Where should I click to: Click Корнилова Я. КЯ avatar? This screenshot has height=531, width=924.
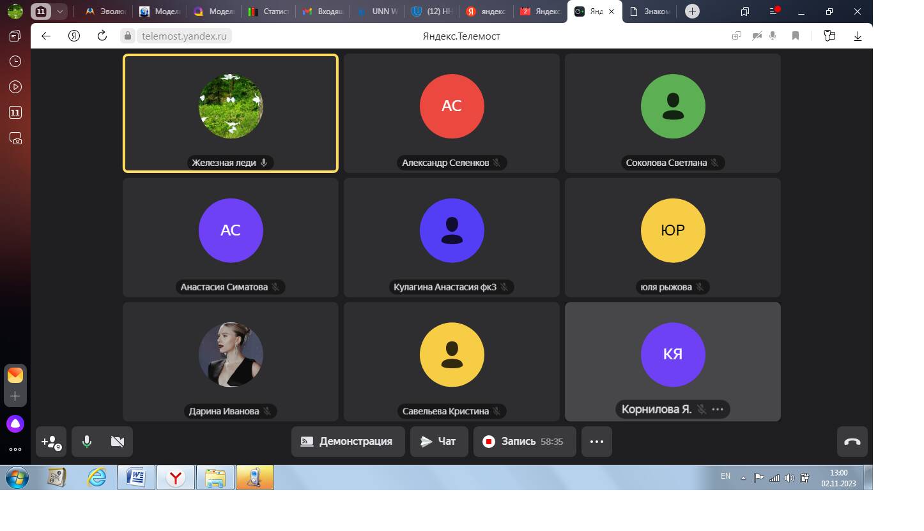coord(673,354)
